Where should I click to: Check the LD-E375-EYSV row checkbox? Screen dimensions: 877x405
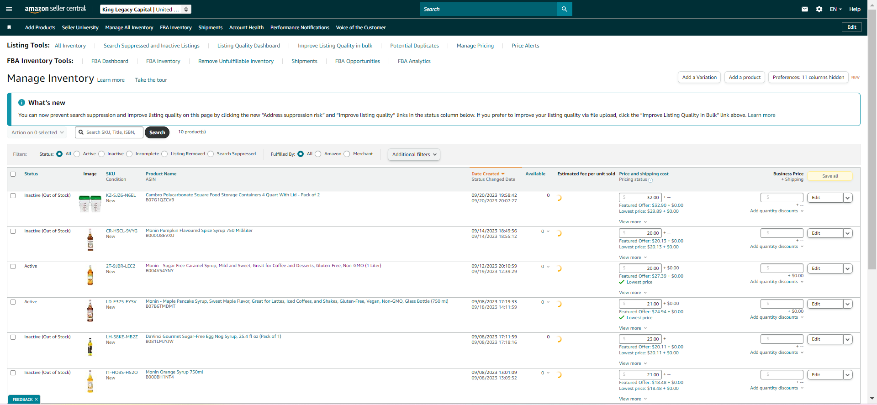coord(13,302)
